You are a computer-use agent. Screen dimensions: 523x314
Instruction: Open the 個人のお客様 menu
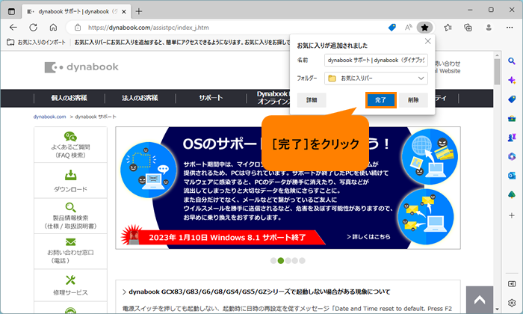69,98
